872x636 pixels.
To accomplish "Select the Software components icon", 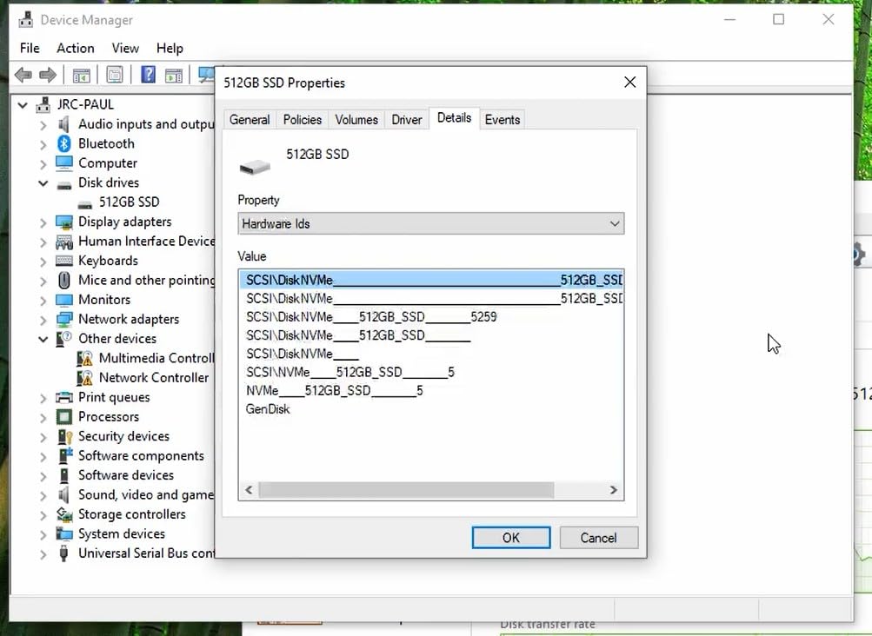I will point(64,456).
